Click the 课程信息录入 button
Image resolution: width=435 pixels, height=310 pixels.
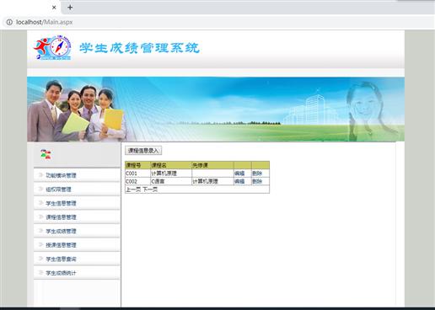pyautogui.click(x=143, y=151)
